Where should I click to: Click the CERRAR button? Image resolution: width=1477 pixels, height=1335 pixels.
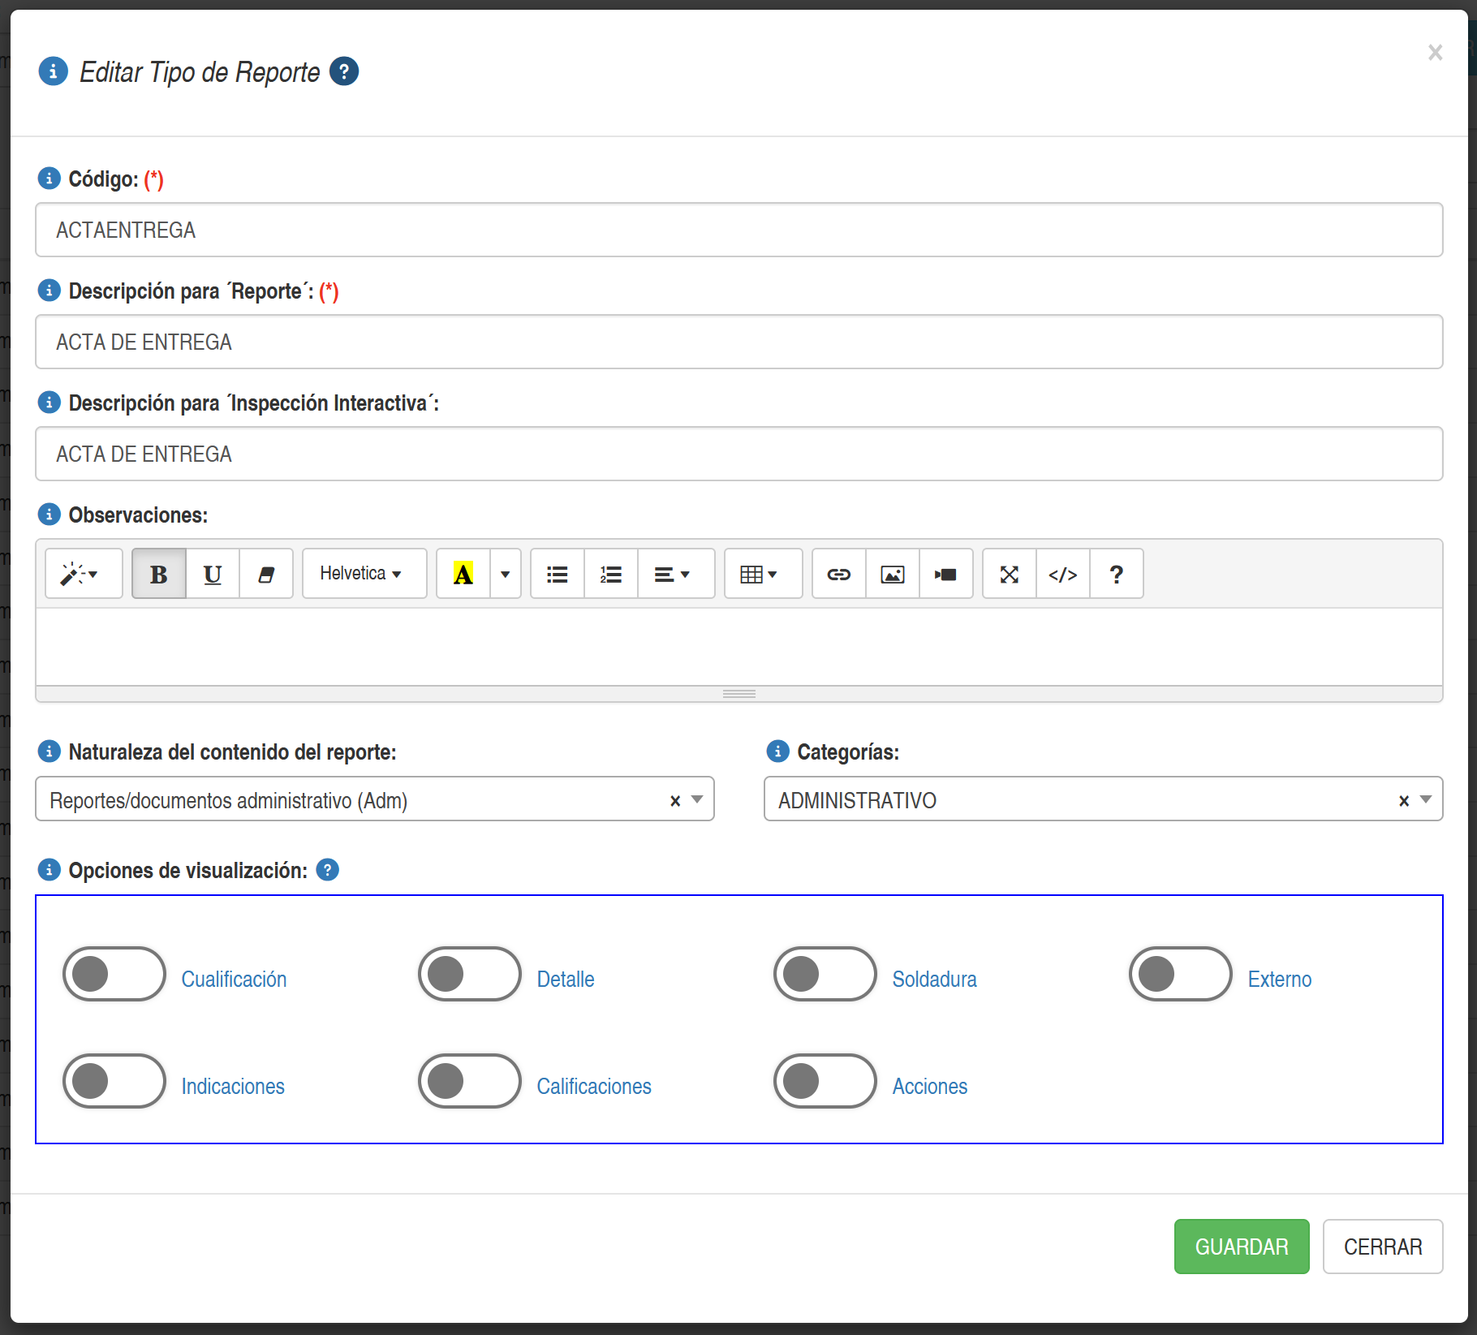click(1382, 1247)
